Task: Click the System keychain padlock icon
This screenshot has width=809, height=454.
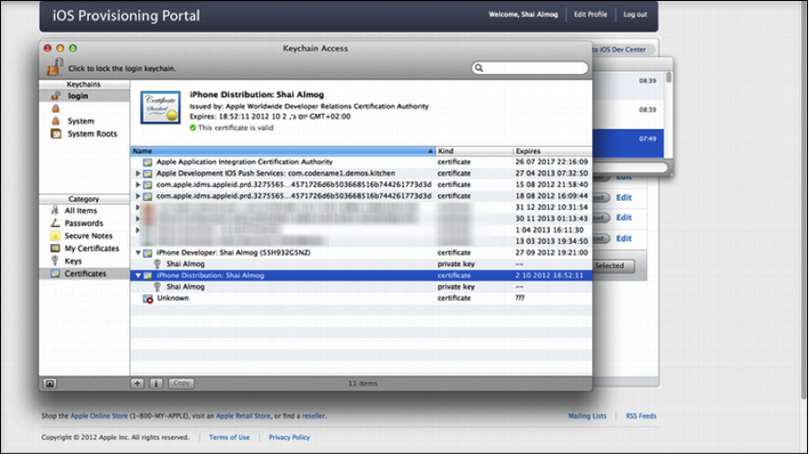Action: pyautogui.click(x=56, y=121)
